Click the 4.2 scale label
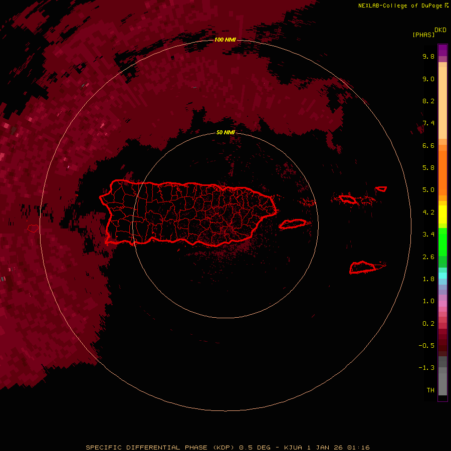This screenshot has height=451, width=451. pos(428,212)
